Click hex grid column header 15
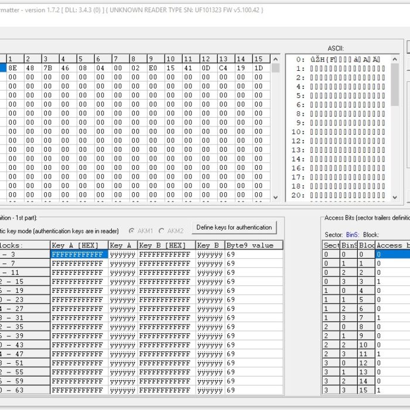 (261, 59)
